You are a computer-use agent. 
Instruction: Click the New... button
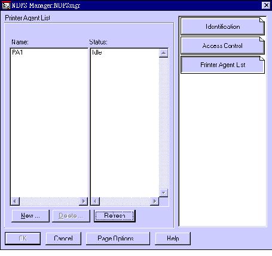[30, 216]
